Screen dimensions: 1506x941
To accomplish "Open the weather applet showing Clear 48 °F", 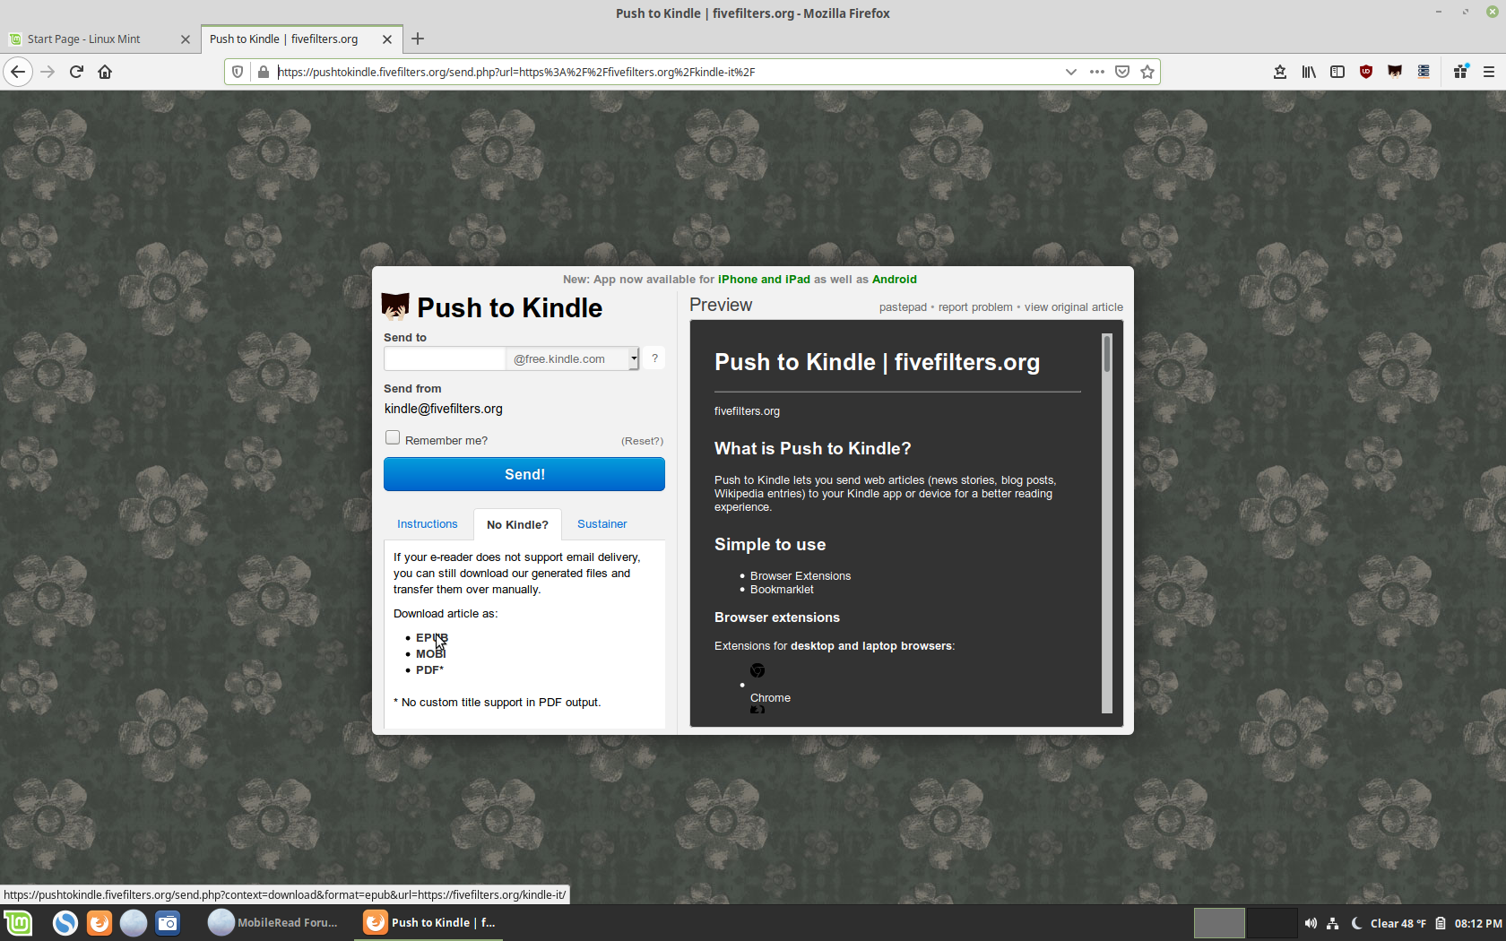I will (1389, 923).
